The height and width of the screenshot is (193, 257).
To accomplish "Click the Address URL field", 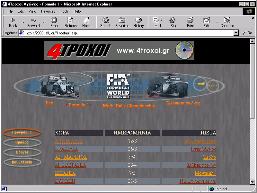I will 129,33.
